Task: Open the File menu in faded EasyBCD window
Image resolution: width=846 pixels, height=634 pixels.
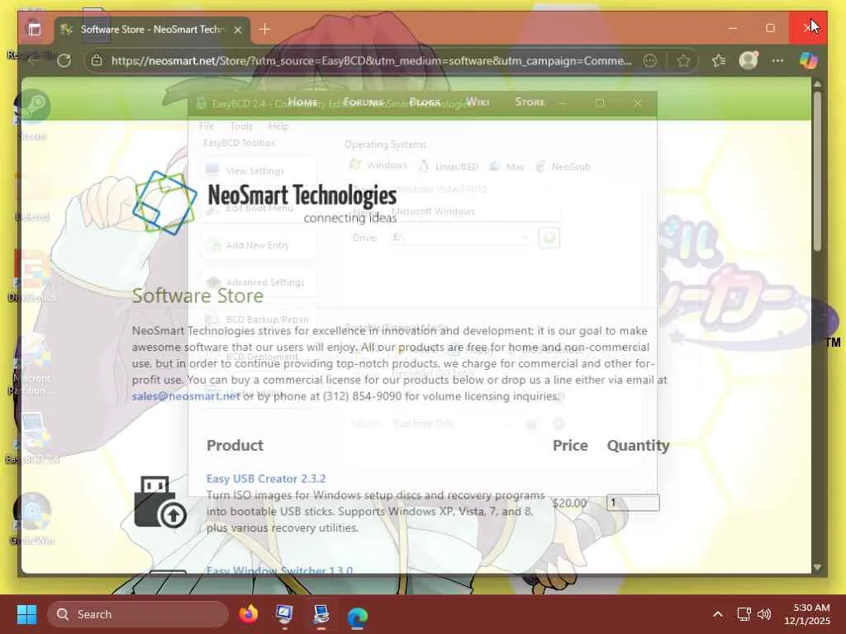Action: [206, 126]
